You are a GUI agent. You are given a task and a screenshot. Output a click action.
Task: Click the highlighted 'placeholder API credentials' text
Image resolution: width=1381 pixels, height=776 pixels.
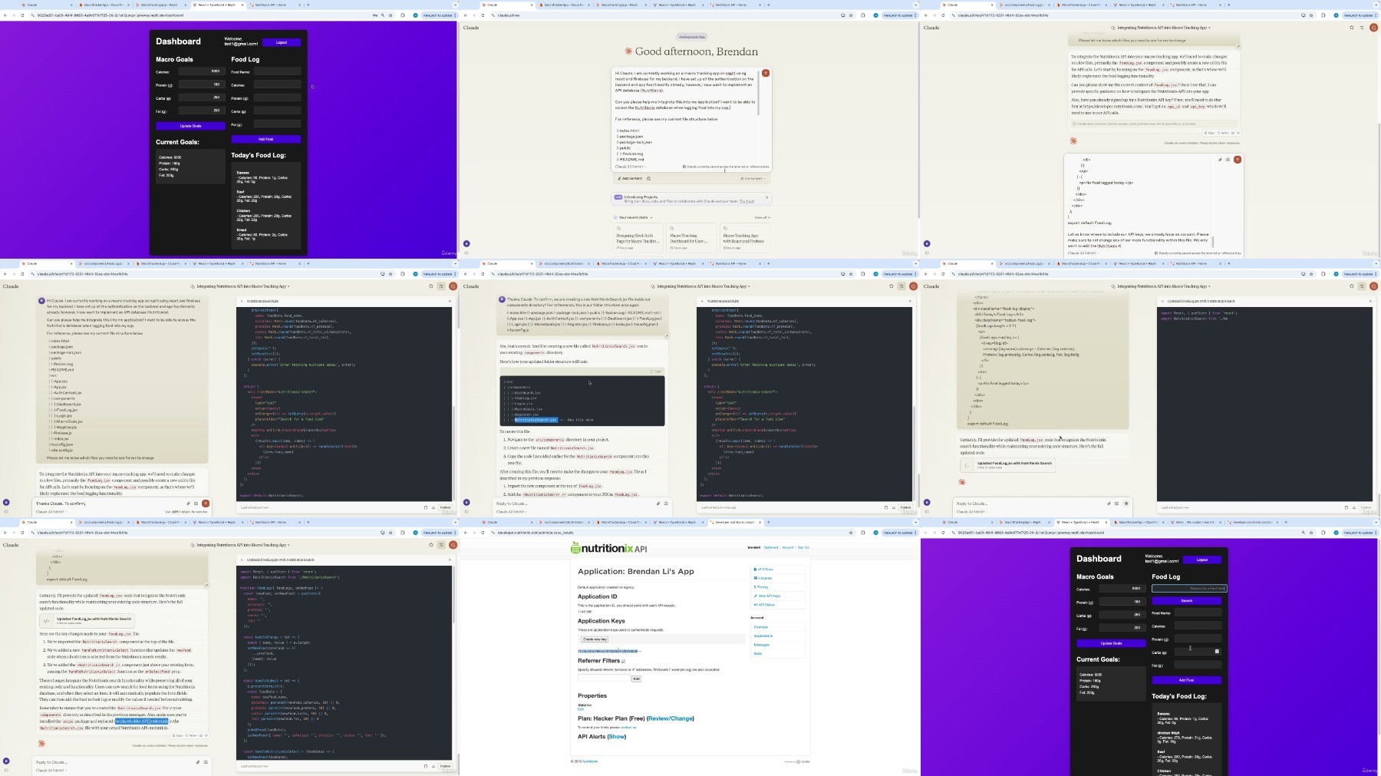141,722
